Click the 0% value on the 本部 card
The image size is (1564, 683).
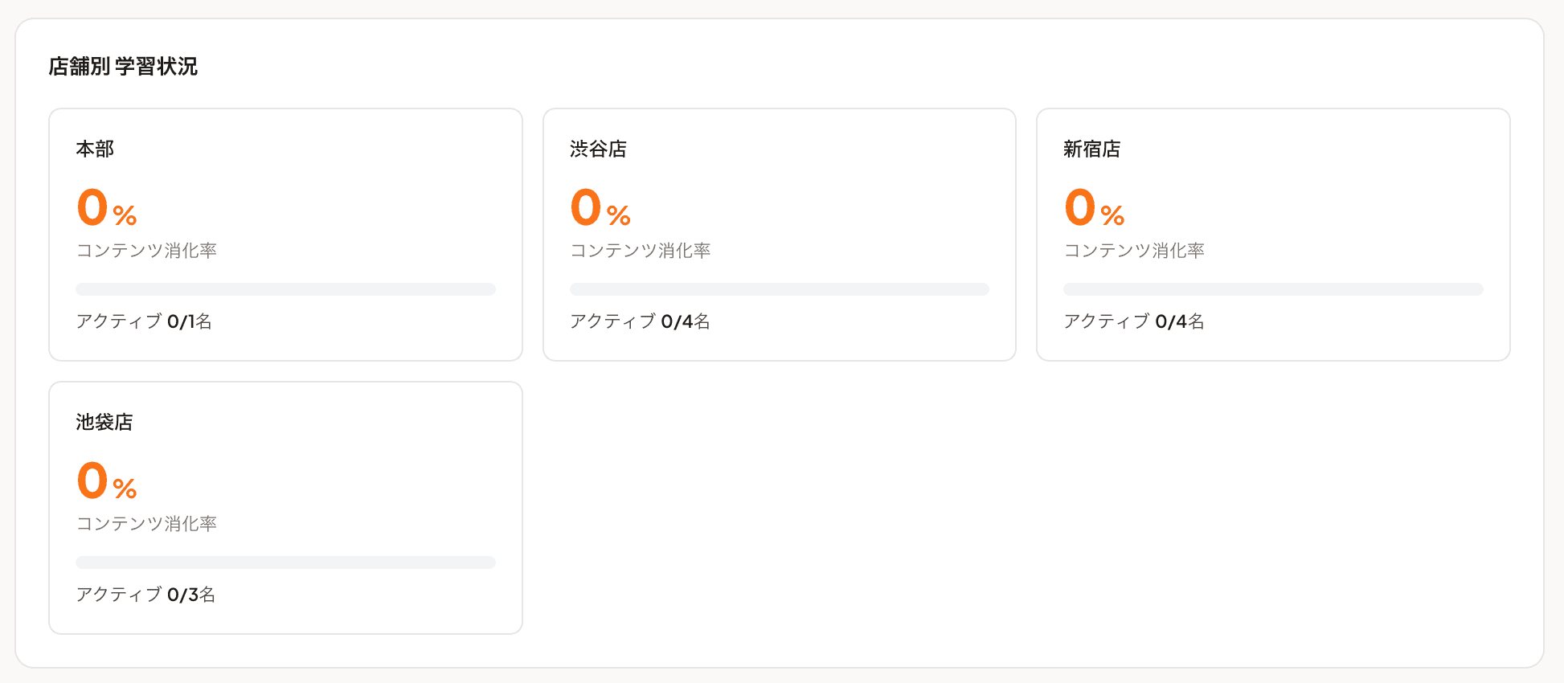click(105, 207)
